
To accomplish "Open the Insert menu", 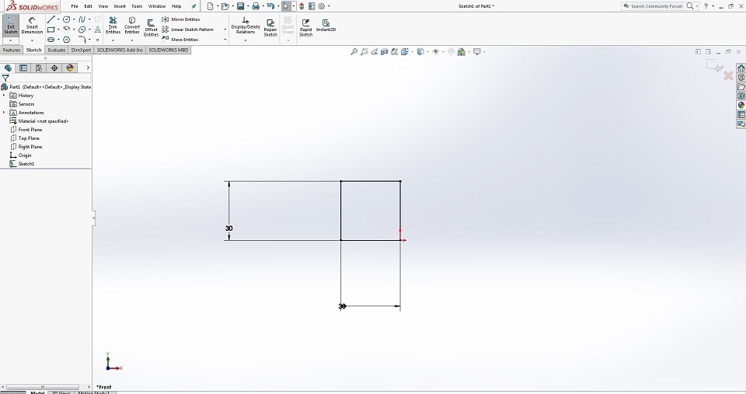I will [120, 6].
